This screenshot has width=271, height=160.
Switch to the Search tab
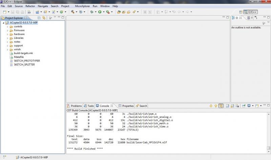coord(143,106)
